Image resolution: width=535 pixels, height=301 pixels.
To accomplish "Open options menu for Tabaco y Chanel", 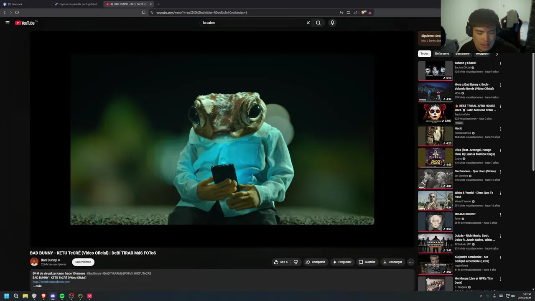I will (x=500, y=64).
